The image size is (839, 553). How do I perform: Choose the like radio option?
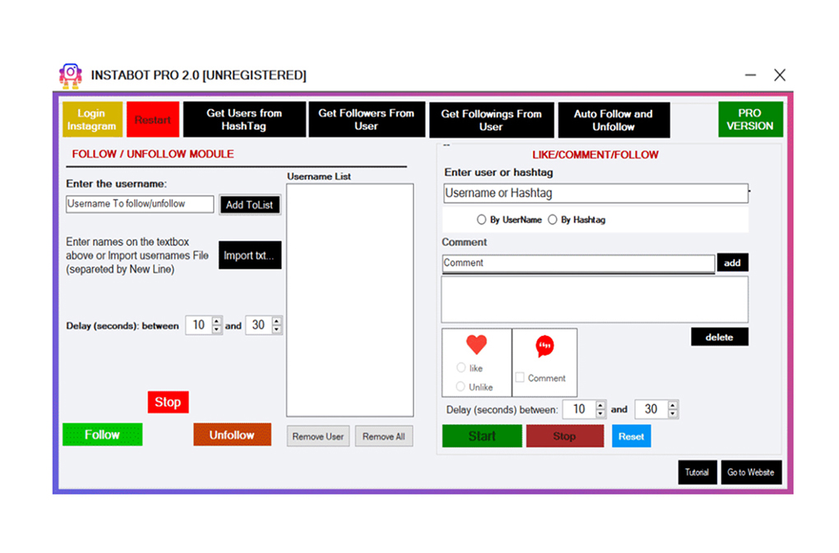(461, 367)
